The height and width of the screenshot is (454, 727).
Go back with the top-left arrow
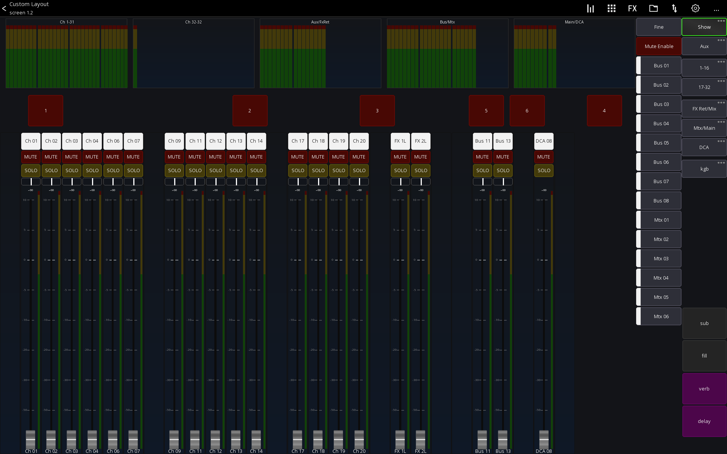point(4,8)
